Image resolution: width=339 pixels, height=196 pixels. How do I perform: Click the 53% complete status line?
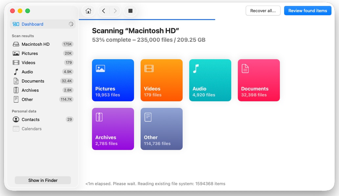point(148,40)
